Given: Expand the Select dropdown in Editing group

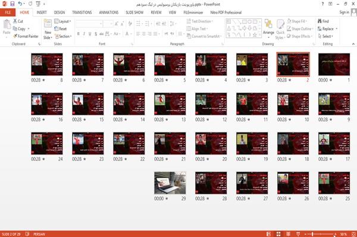Looking at the screenshot, I should (325, 36).
